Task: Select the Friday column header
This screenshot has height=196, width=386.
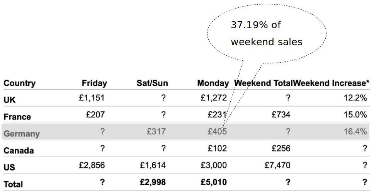Action: (94, 83)
